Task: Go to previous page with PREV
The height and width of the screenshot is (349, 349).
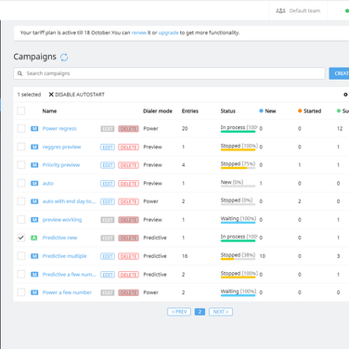Action: (179, 312)
